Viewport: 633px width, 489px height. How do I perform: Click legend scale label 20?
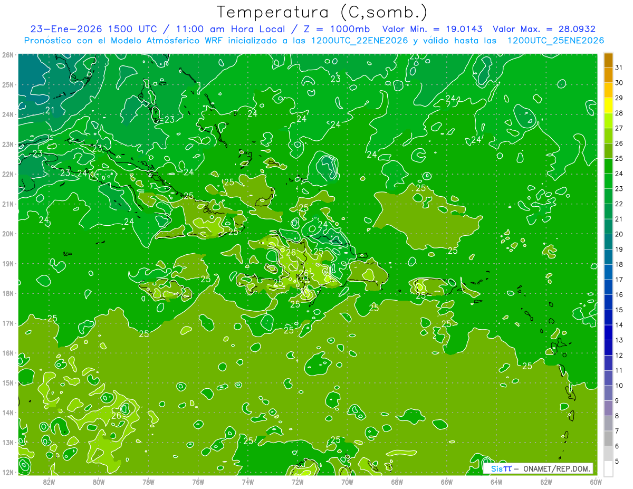(x=619, y=234)
